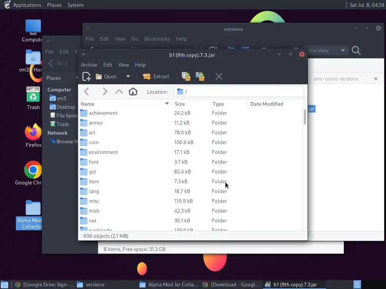386x289 pixels.
Task: Click the add folder to archive icon
Action: [x=200, y=76]
